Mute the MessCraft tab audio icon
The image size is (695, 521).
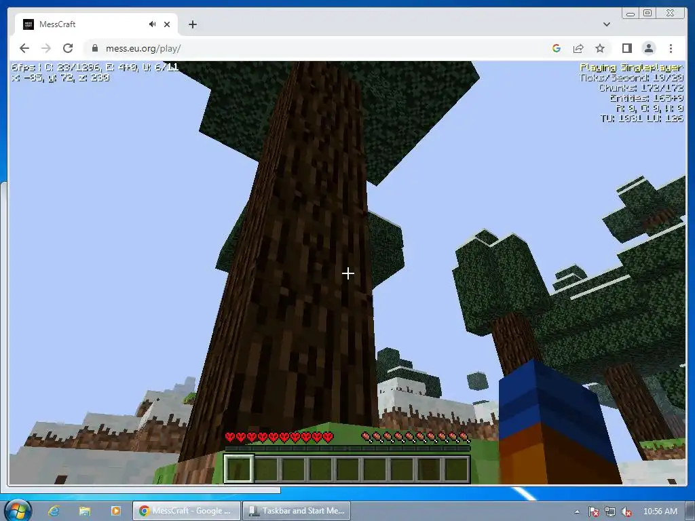coord(152,24)
